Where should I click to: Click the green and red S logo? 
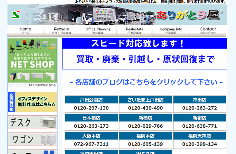16,14
